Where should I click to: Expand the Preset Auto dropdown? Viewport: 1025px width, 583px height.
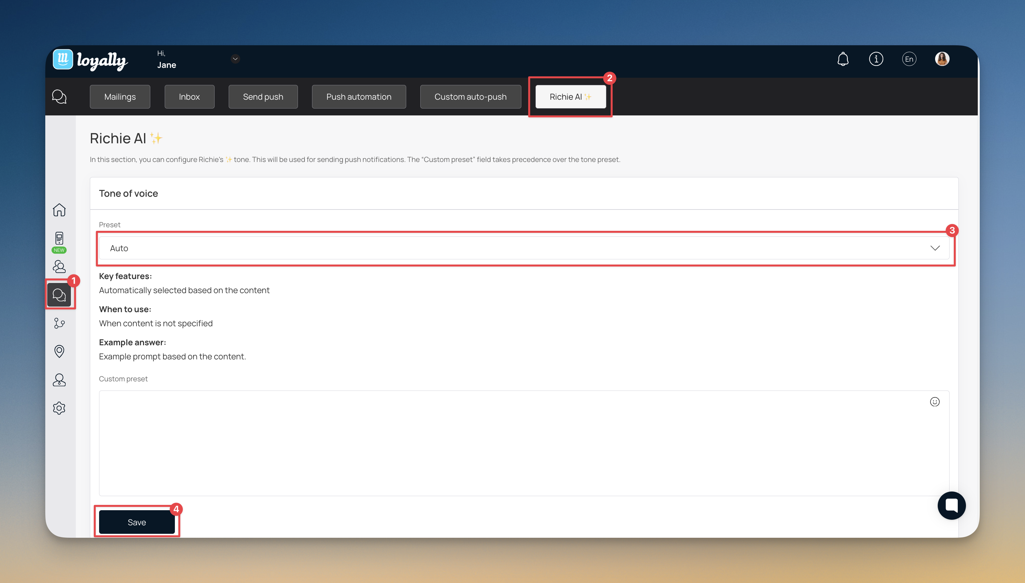524,248
